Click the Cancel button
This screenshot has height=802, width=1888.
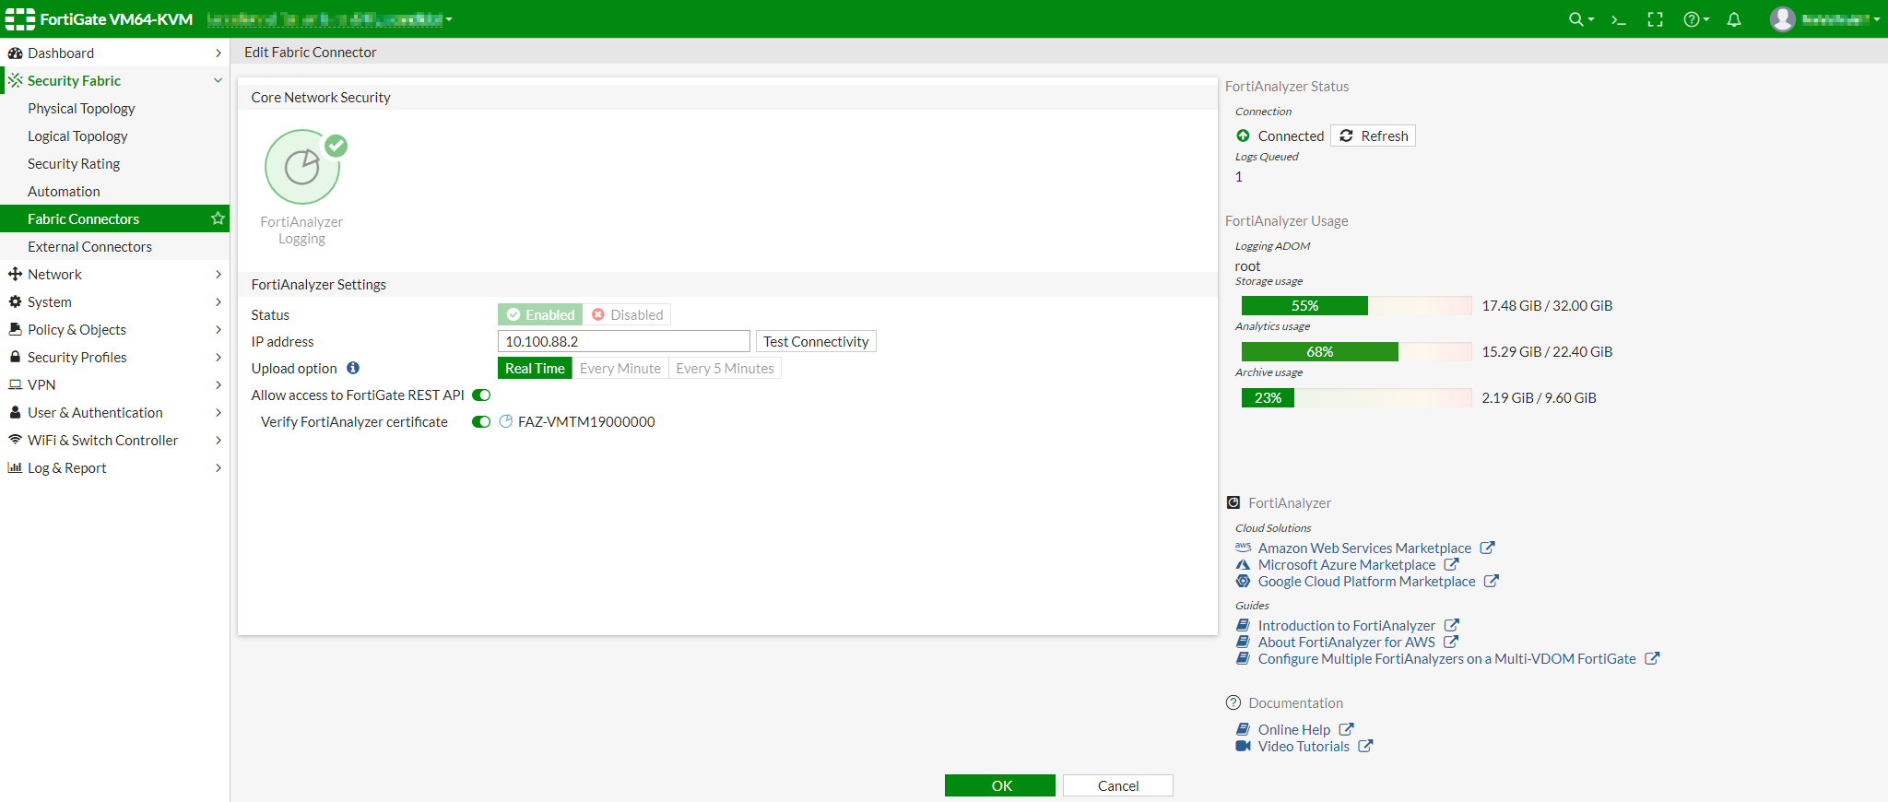1118,785
